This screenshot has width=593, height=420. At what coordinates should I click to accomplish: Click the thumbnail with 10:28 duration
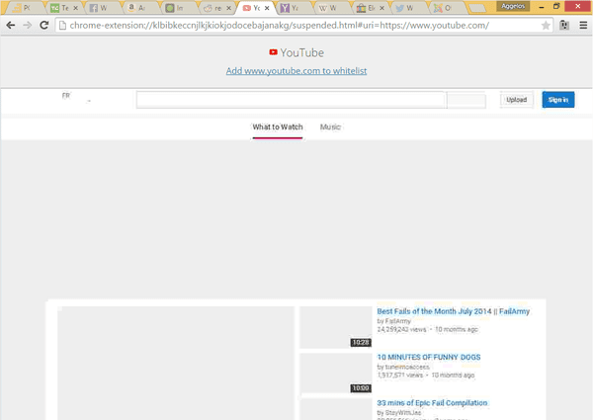(336, 327)
